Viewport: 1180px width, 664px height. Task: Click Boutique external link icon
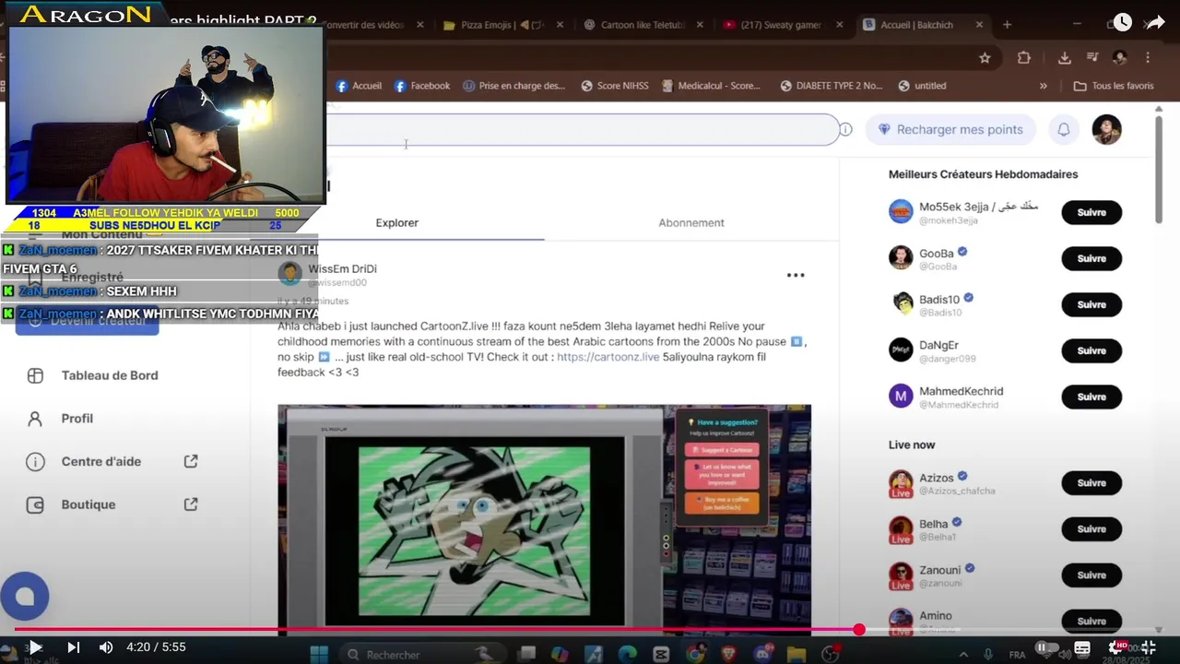coord(191,504)
